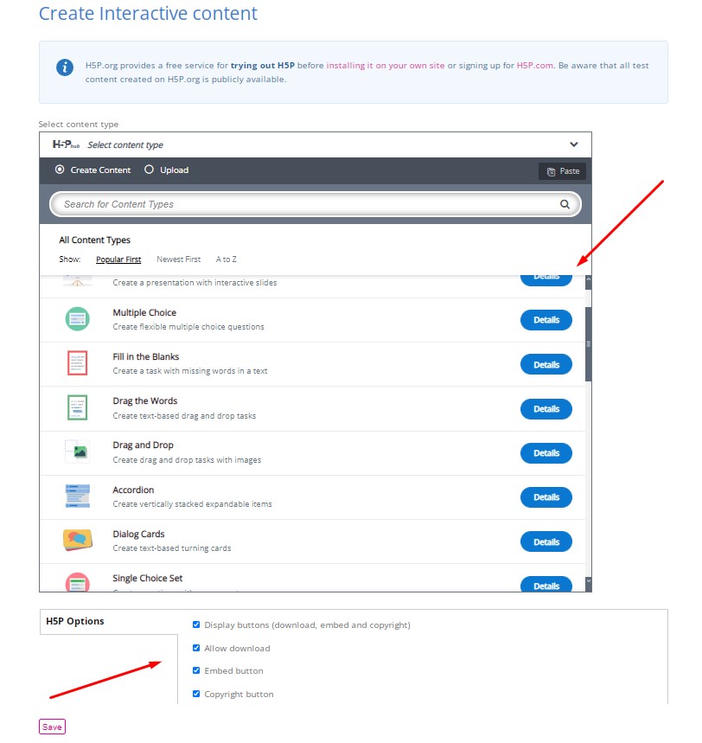This screenshot has height=743, width=702.
Task: Pick the Drag and Drop image icon
Action: pos(77,452)
